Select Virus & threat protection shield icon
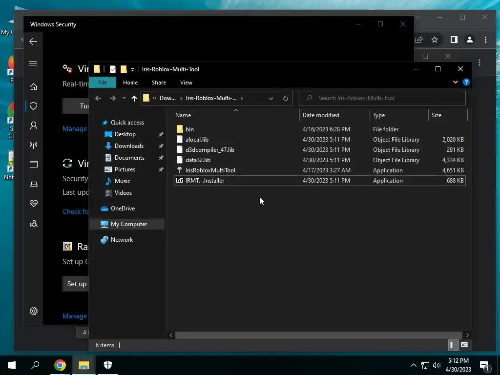The height and width of the screenshot is (375, 500). click(x=34, y=106)
